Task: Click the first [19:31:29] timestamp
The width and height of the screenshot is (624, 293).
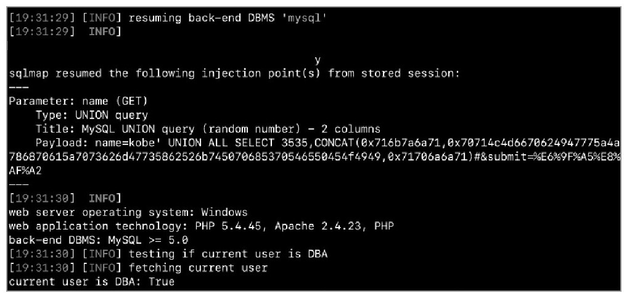Action: click(x=42, y=19)
